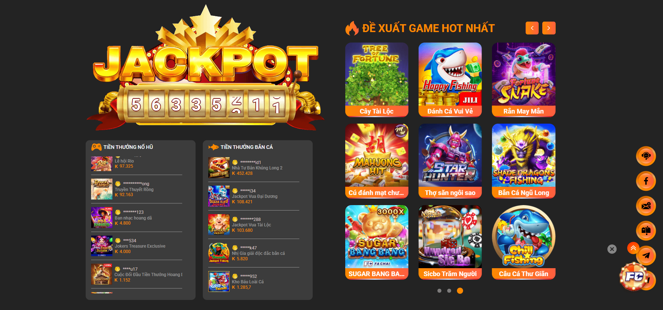Open the Facebook floating icon
The height and width of the screenshot is (310, 663).
pos(646,181)
